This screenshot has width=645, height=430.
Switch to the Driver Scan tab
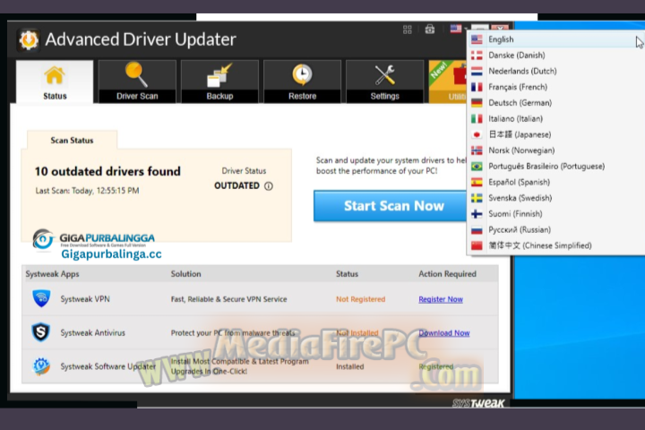137,82
